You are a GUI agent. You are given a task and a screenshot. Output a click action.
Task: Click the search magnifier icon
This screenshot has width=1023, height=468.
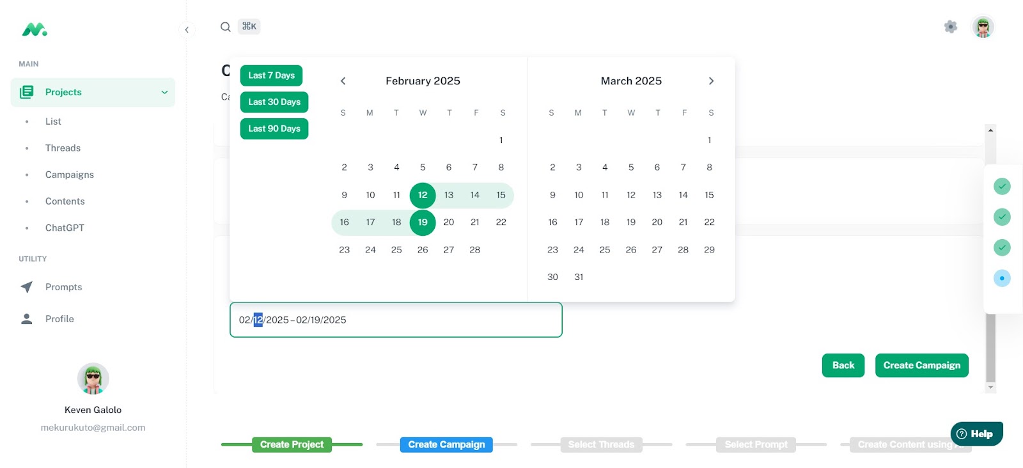(x=226, y=27)
